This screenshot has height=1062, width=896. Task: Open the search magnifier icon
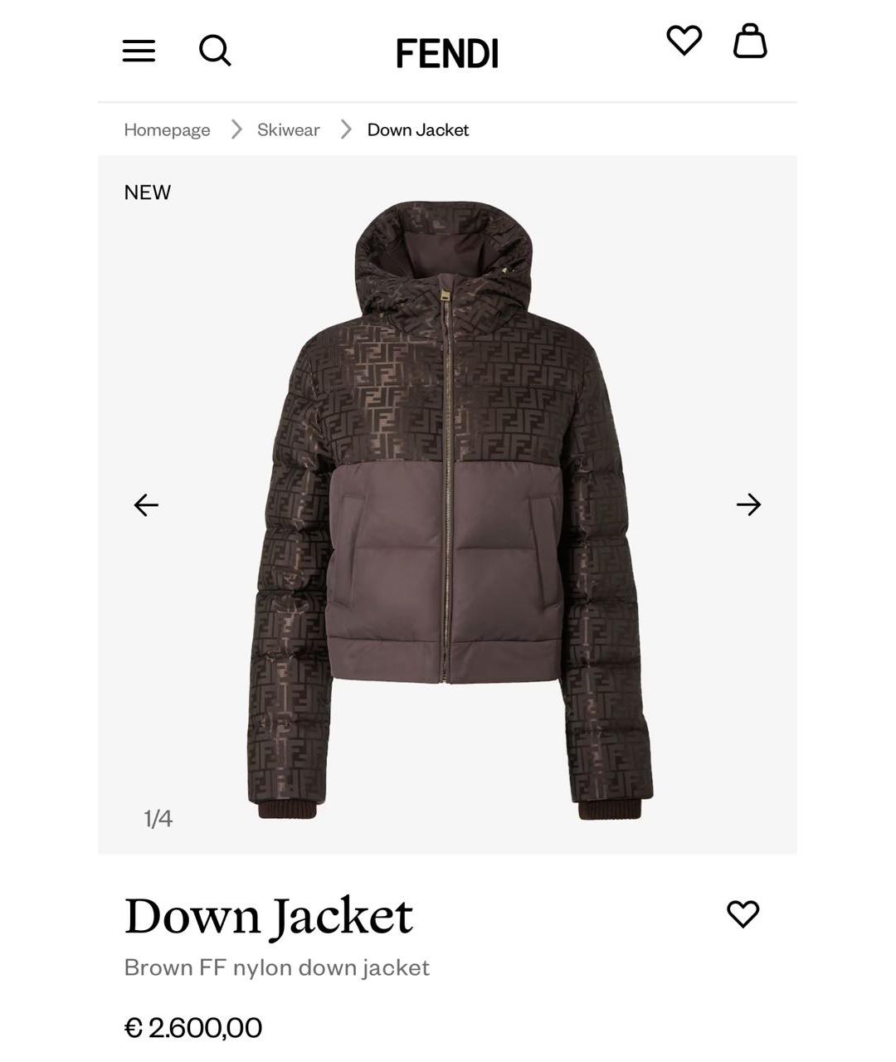pyautogui.click(x=215, y=50)
